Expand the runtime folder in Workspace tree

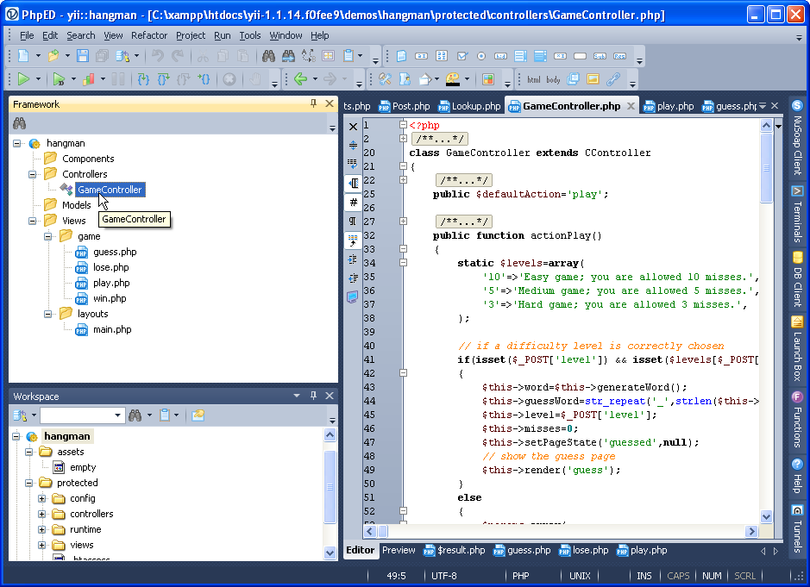point(42,530)
